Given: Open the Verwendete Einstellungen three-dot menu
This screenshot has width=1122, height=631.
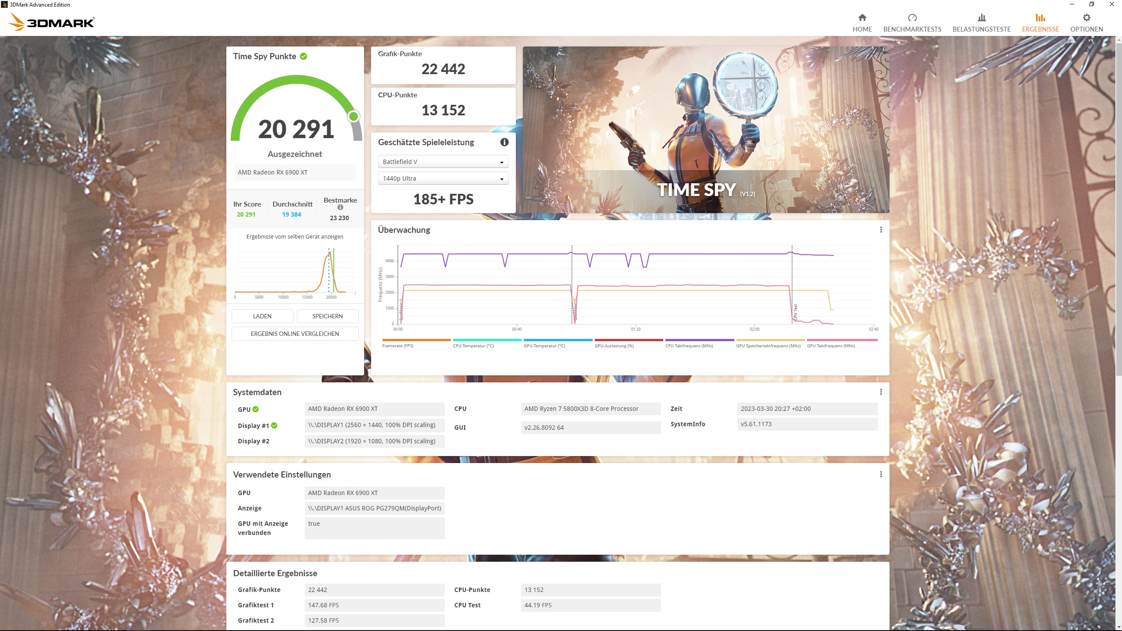Looking at the screenshot, I should (881, 474).
